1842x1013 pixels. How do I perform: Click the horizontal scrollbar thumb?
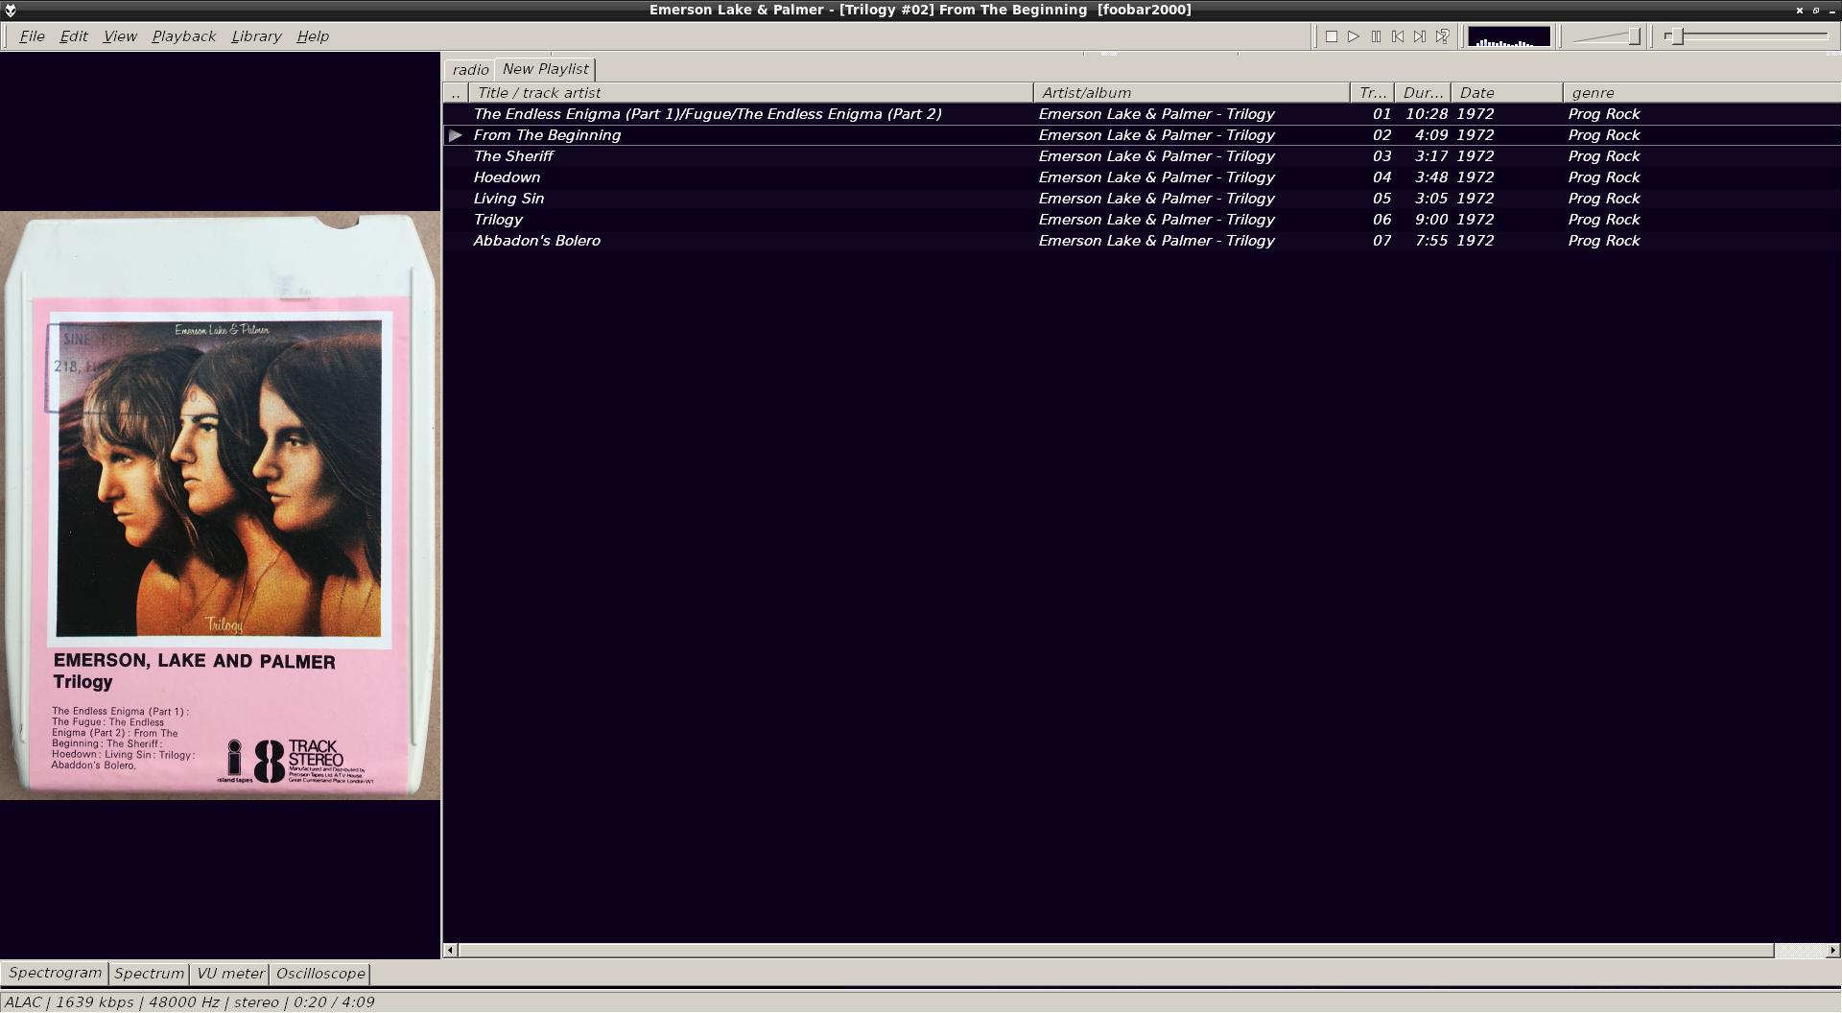click(x=1116, y=951)
